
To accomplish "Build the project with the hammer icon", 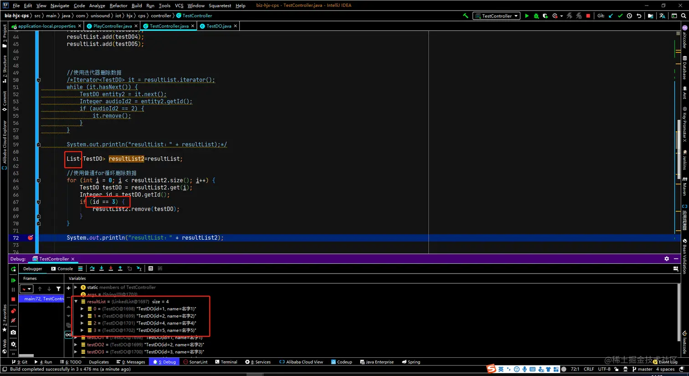I will click(x=465, y=16).
